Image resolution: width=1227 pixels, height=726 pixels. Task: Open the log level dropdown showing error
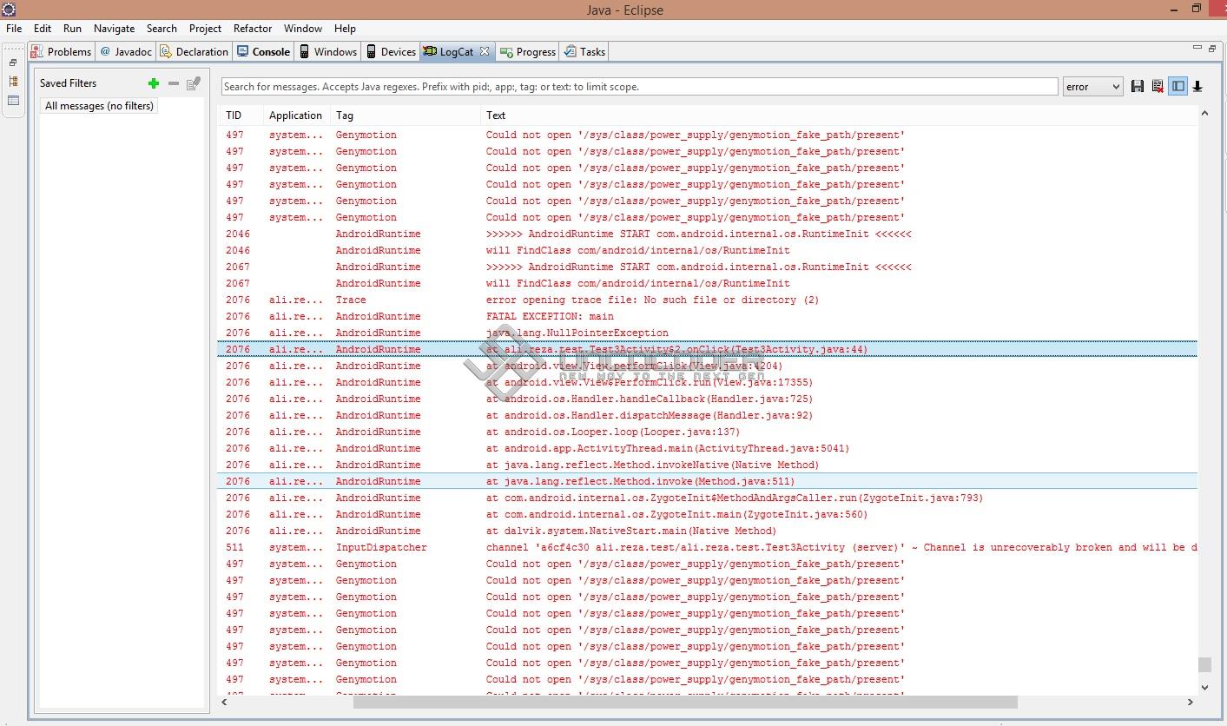[1092, 86]
